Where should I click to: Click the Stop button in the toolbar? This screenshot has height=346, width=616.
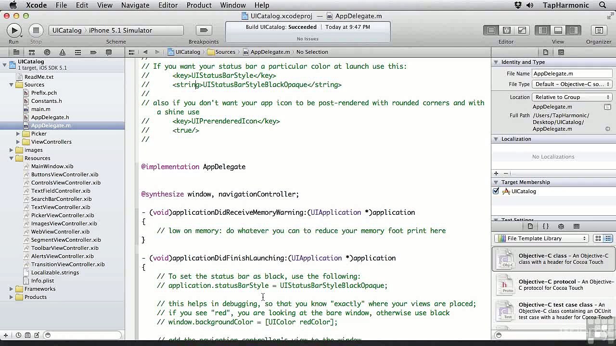tap(36, 30)
